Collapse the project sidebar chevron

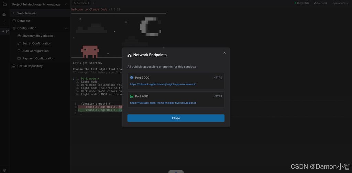[66, 4]
